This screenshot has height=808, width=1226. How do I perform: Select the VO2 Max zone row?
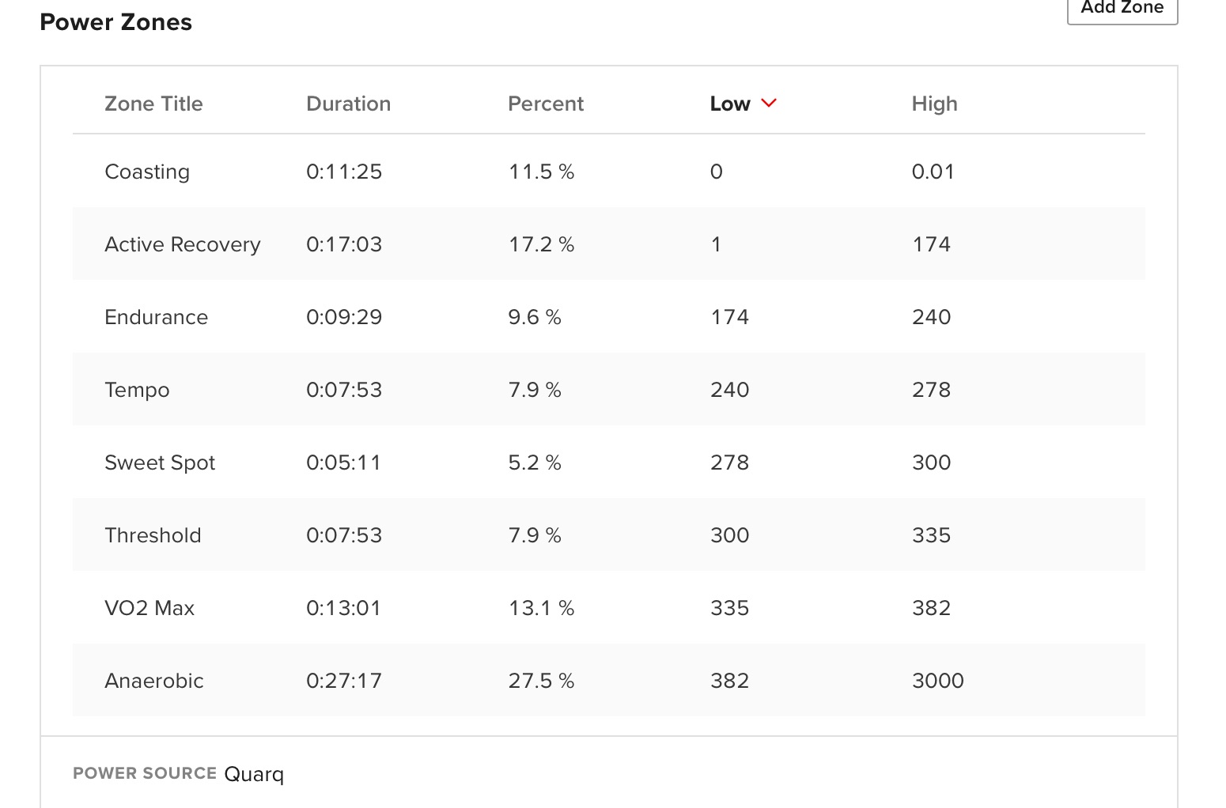pyautogui.click(x=149, y=608)
